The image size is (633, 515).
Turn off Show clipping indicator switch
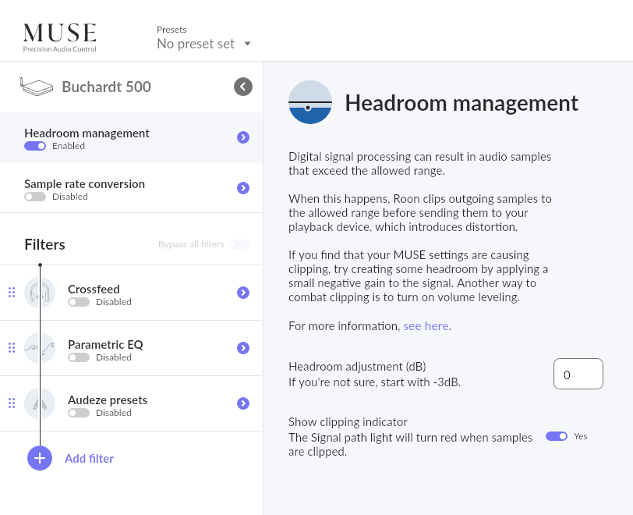[x=557, y=436]
